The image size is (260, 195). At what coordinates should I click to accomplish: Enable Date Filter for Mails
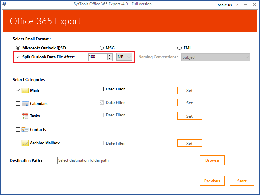[x=102, y=89]
